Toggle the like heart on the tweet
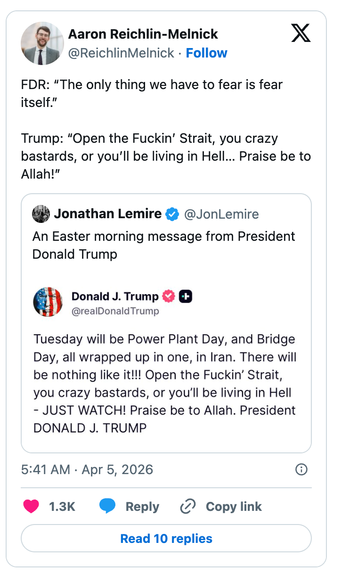Image resolution: width=341 pixels, height=574 pixels. point(31,506)
